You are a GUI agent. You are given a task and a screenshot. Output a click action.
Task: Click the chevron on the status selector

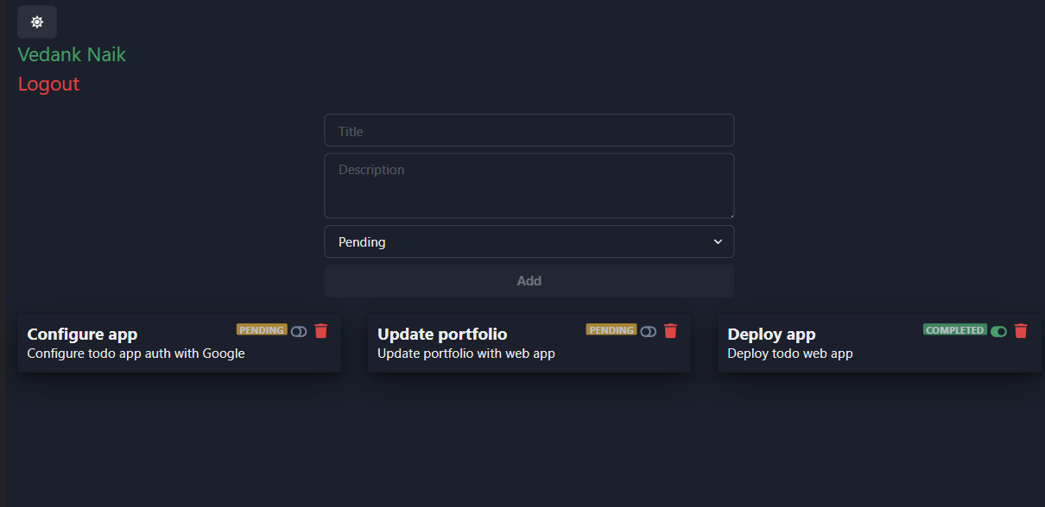[x=718, y=242]
